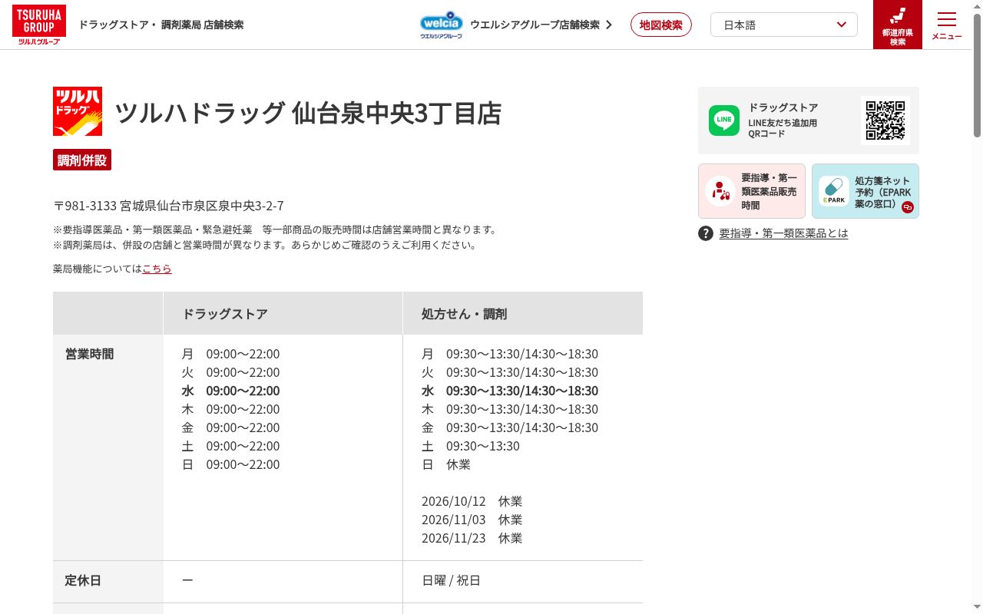
Task: Click 日曜 / 祝日 regular holiday text
Action: pos(452,580)
